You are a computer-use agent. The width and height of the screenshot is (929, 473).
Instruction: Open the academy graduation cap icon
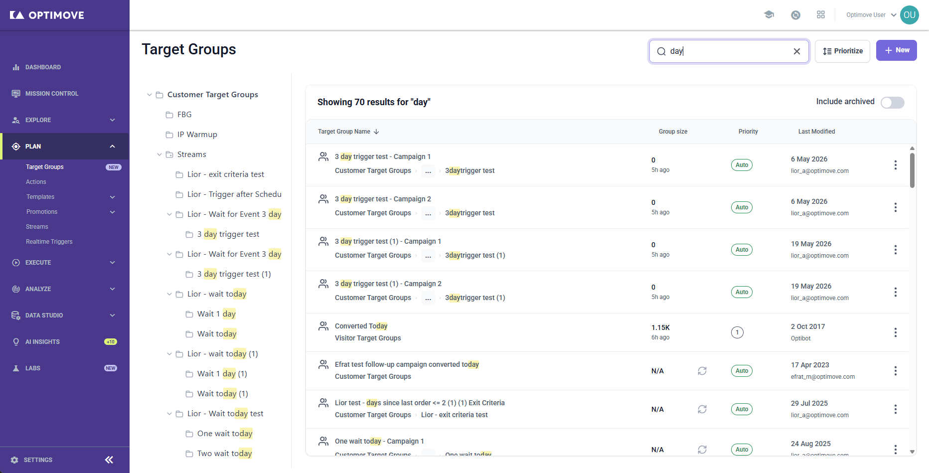[x=769, y=15]
